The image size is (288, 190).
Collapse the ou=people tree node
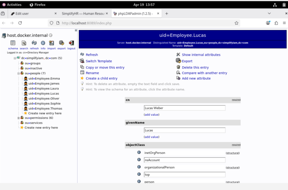(x=18, y=73)
